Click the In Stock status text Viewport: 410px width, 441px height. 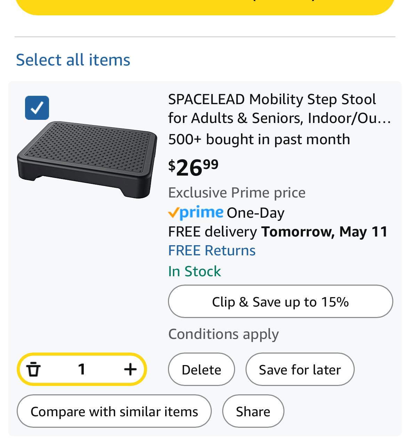[194, 271]
